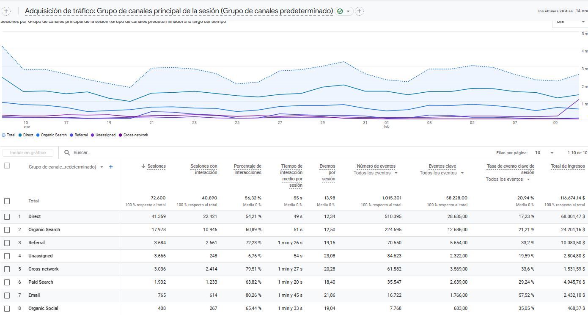
Task: Click the sessions value 41.359 for Direct
Action: click(158, 216)
